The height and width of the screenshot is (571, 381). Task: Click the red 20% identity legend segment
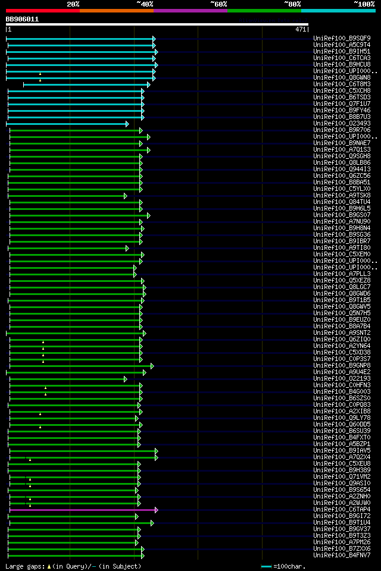pyautogui.click(x=43, y=11)
